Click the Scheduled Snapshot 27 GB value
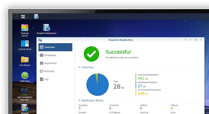The width and height of the screenshot is (209, 114). pyautogui.click(x=142, y=86)
